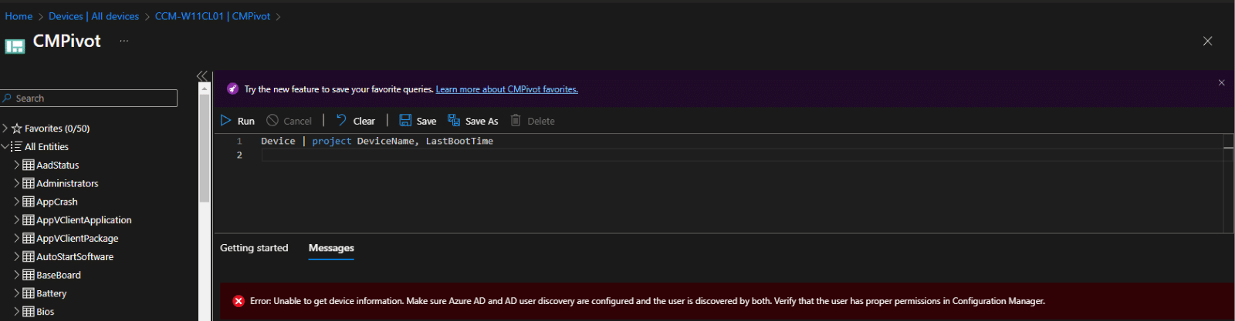The image size is (1235, 321).
Task: Expand the Favorites (0/50) node
Action: [x=5, y=129]
